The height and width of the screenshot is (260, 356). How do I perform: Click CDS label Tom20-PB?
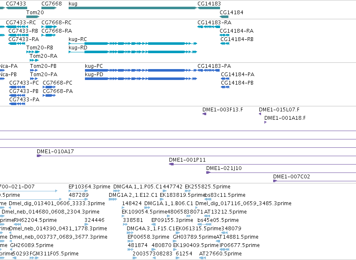43,66
